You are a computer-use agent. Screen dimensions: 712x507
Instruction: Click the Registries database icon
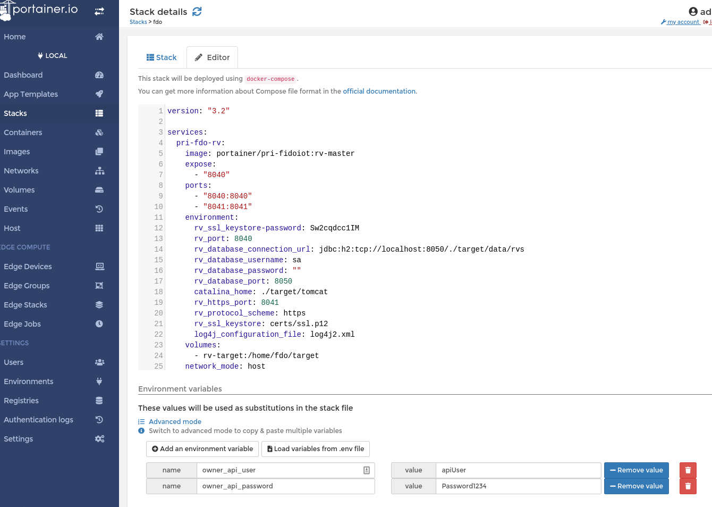tap(99, 401)
